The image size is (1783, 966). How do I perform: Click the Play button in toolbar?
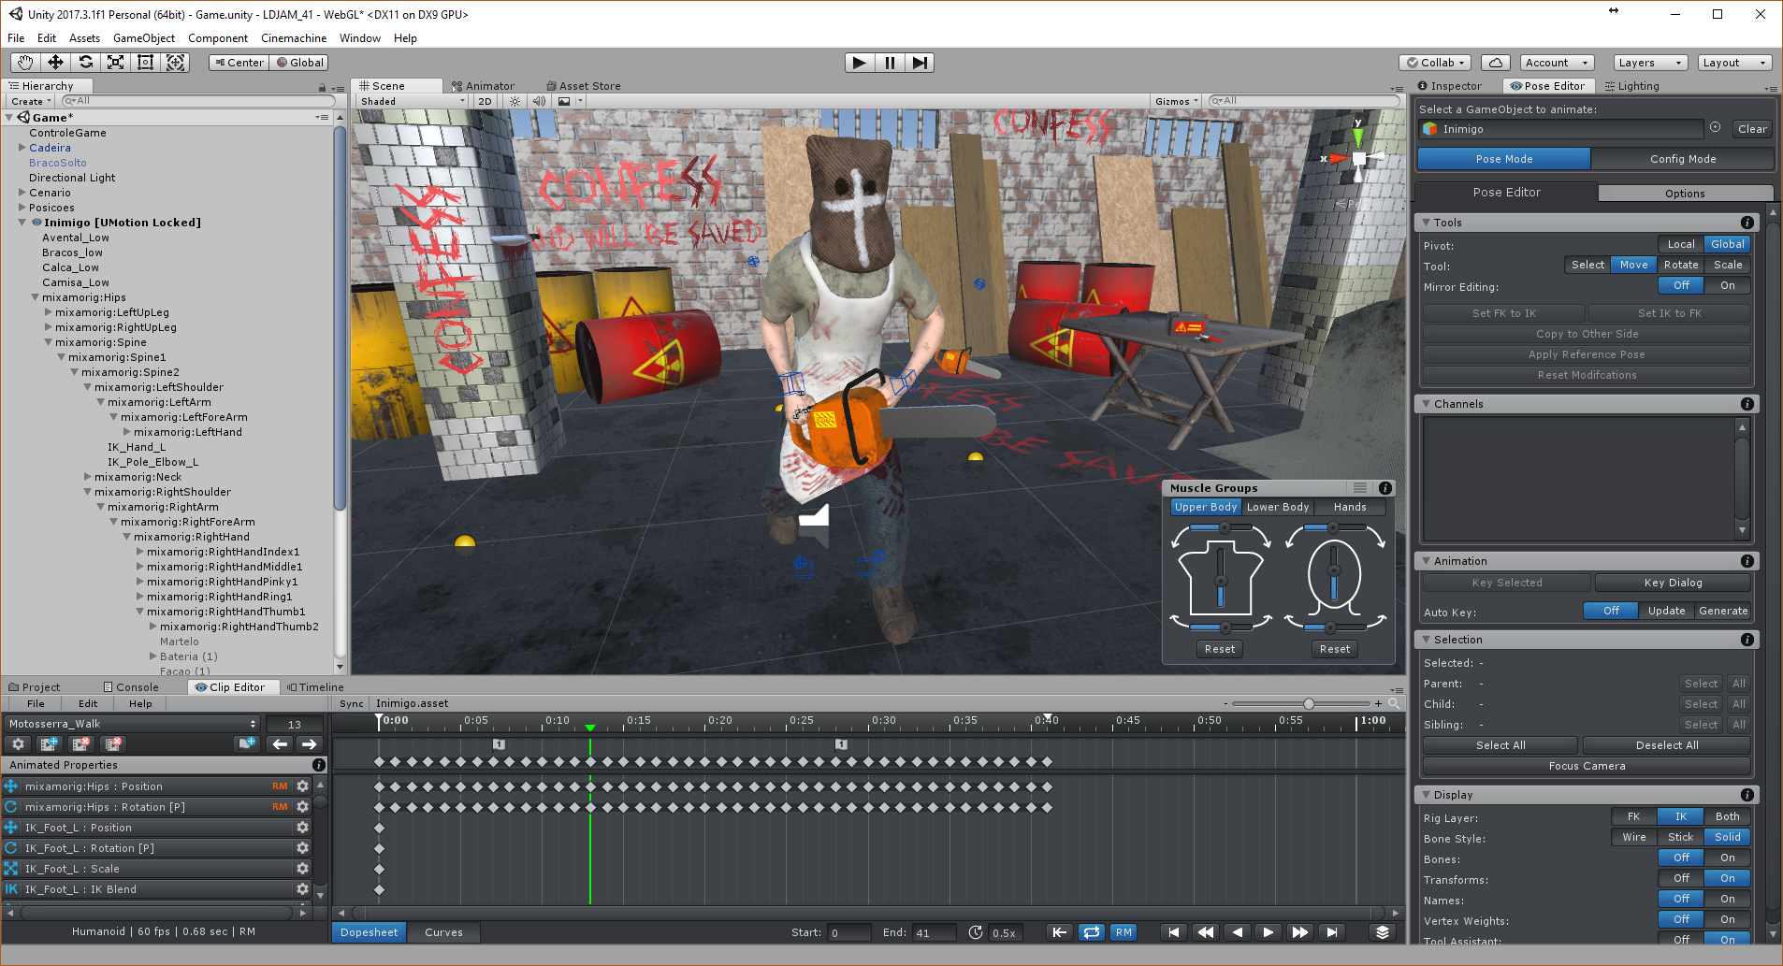point(860,63)
